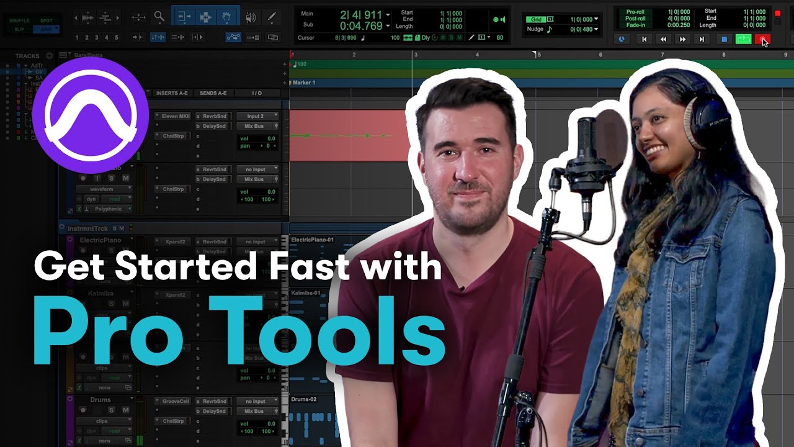The height and width of the screenshot is (447, 794).
Task: Pick the Trim tool in toolbar
Action: click(183, 17)
